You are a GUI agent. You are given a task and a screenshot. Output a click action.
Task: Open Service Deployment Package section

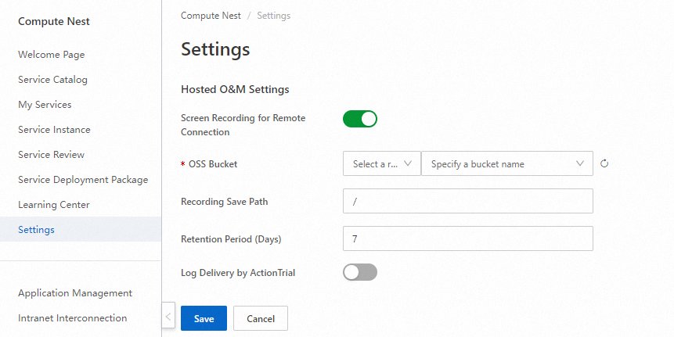83,180
